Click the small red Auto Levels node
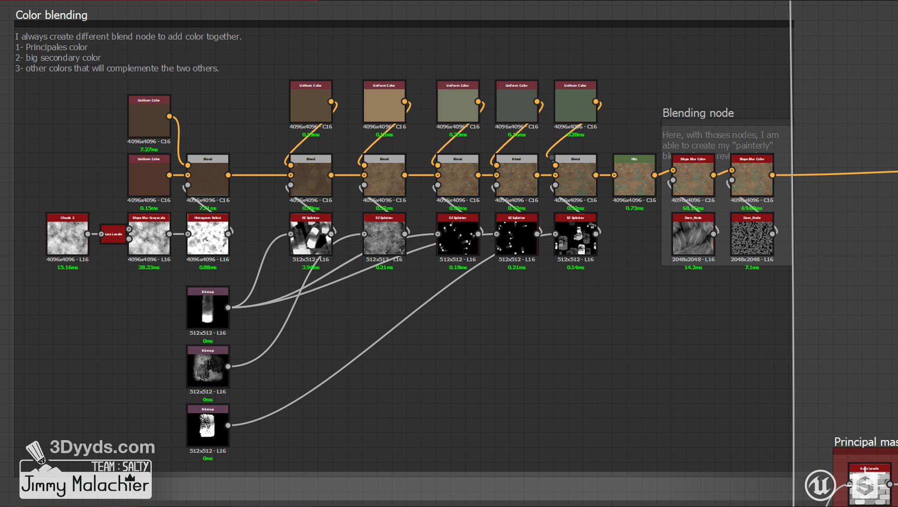 tap(113, 234)
